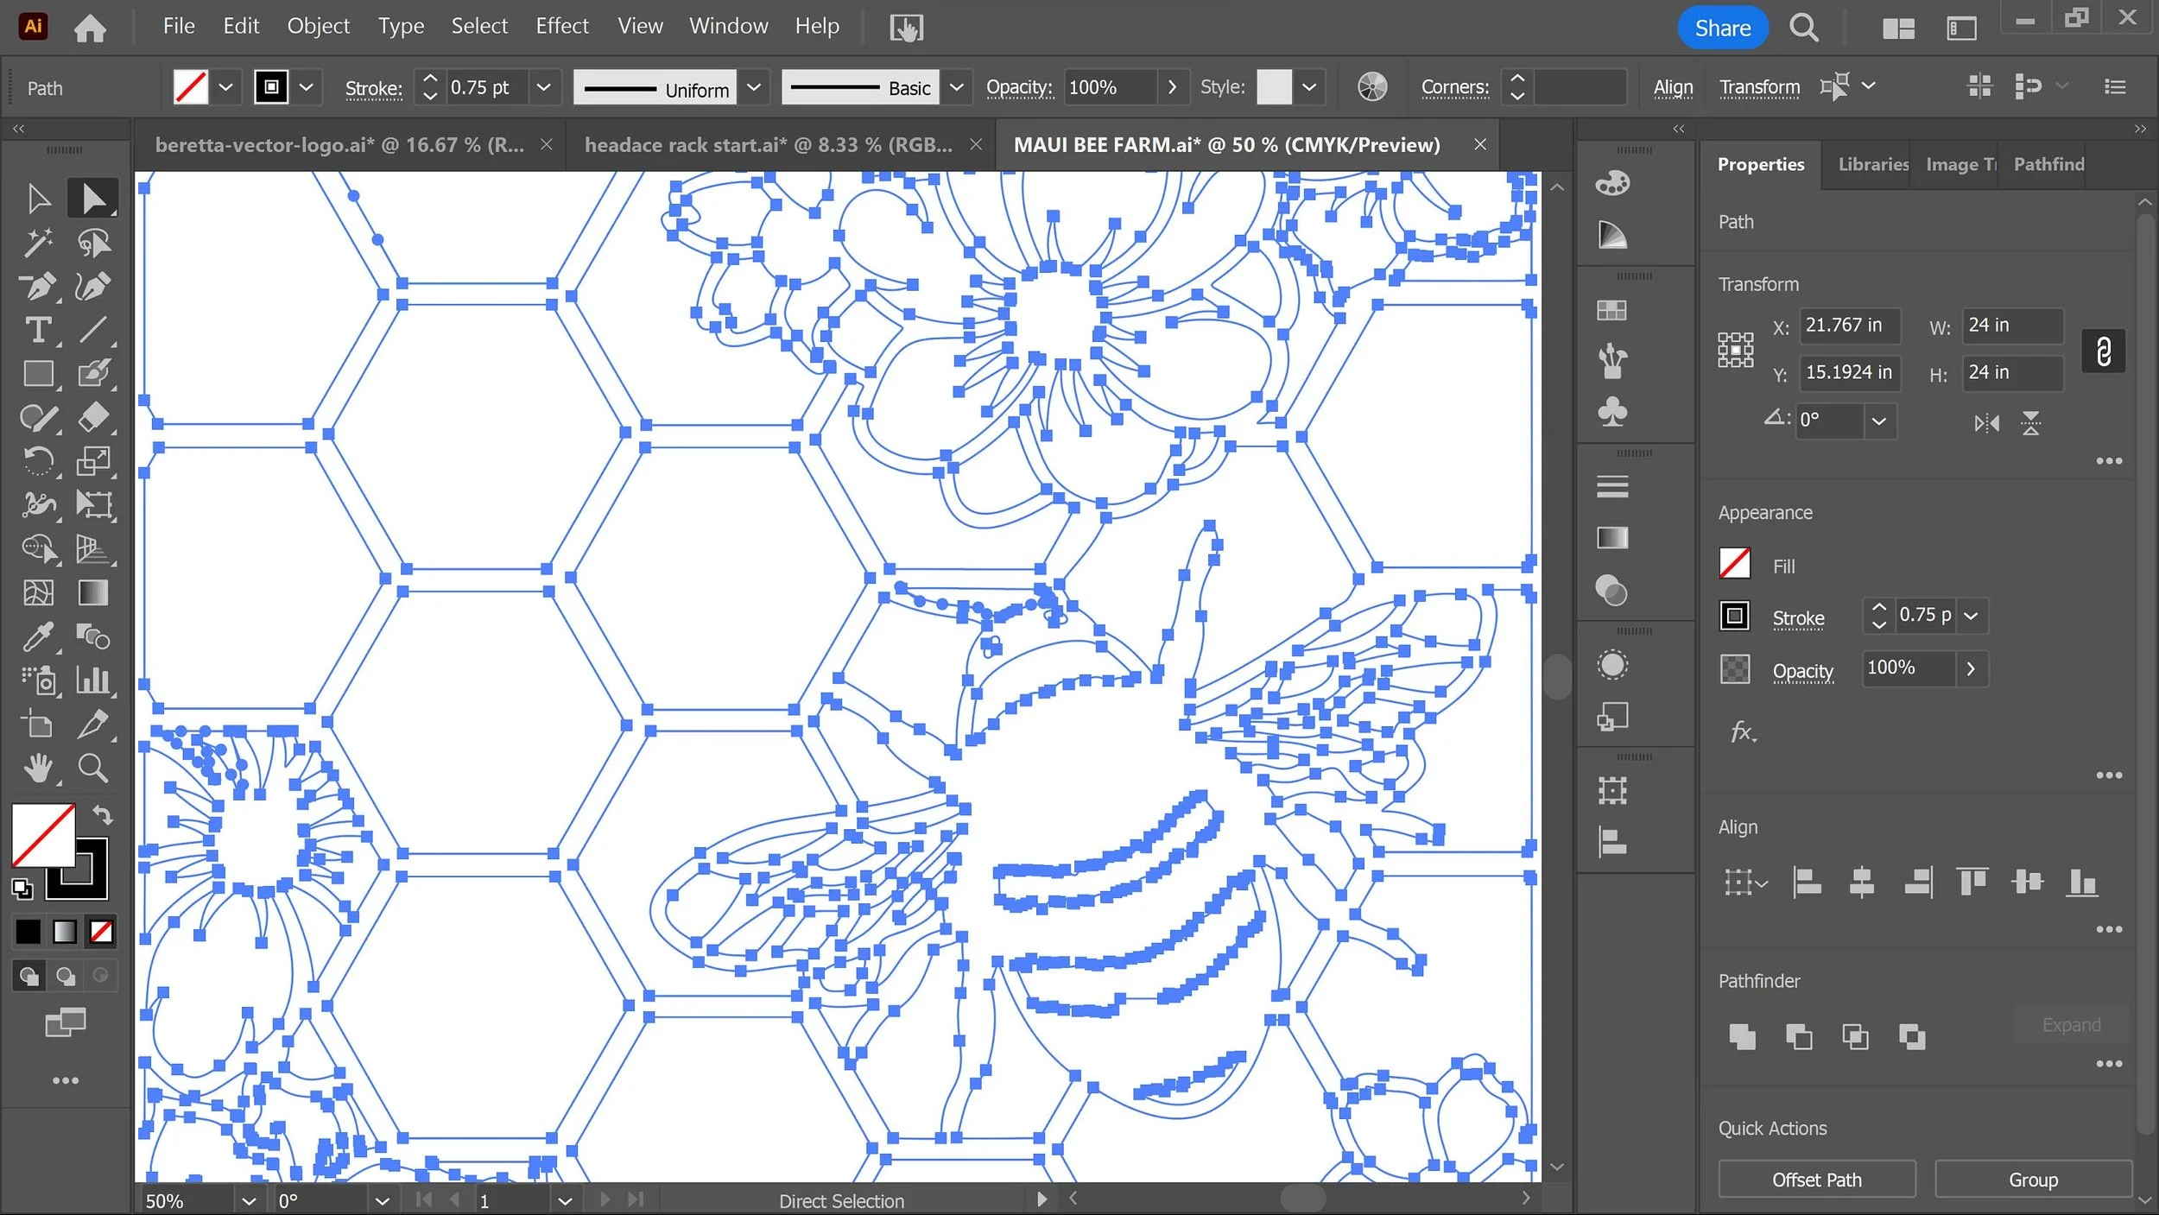
Task: Select the Mesh tool
Action: click(x=38, y=593)
